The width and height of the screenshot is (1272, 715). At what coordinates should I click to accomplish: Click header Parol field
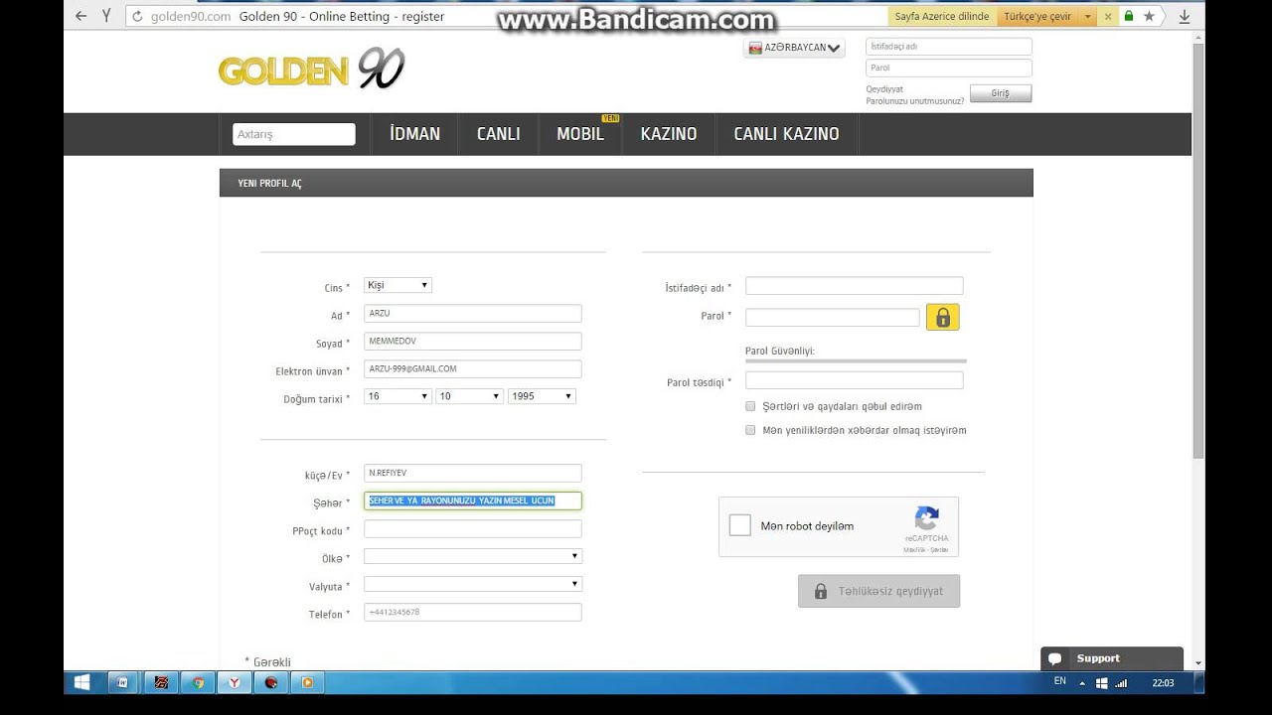[x=949, y=68]
